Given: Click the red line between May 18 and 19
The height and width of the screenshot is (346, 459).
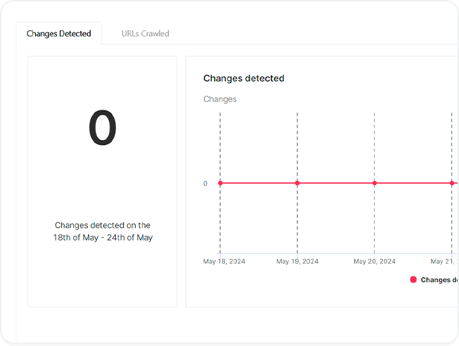Looking at the screenshot, I should pos(259,183).
